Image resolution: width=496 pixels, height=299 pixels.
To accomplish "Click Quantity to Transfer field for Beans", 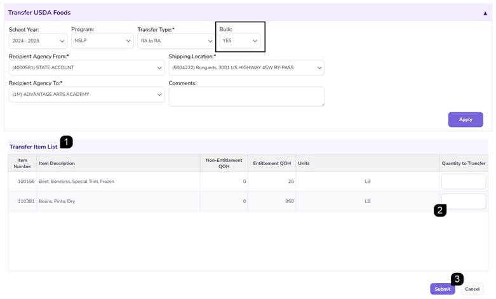I will (464, 201).
